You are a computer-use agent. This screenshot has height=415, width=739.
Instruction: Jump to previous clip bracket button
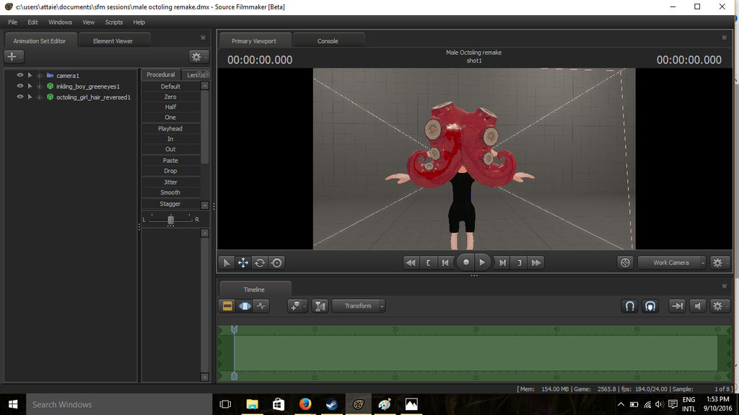pyautogui.click(x=428, y=262)
